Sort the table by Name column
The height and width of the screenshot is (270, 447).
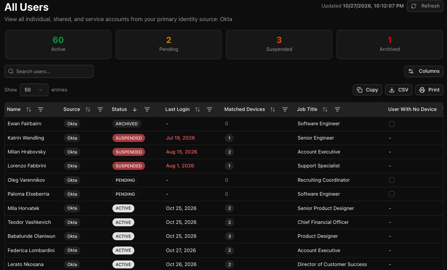(29, 109)
